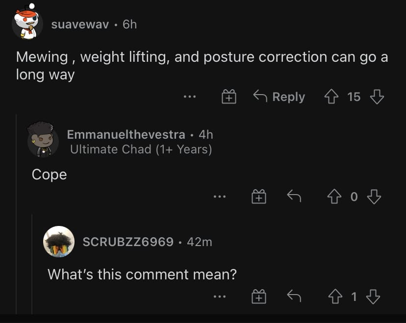Open more options on suavewav's comment
406x323 pixels.
[x=189, y=97]
